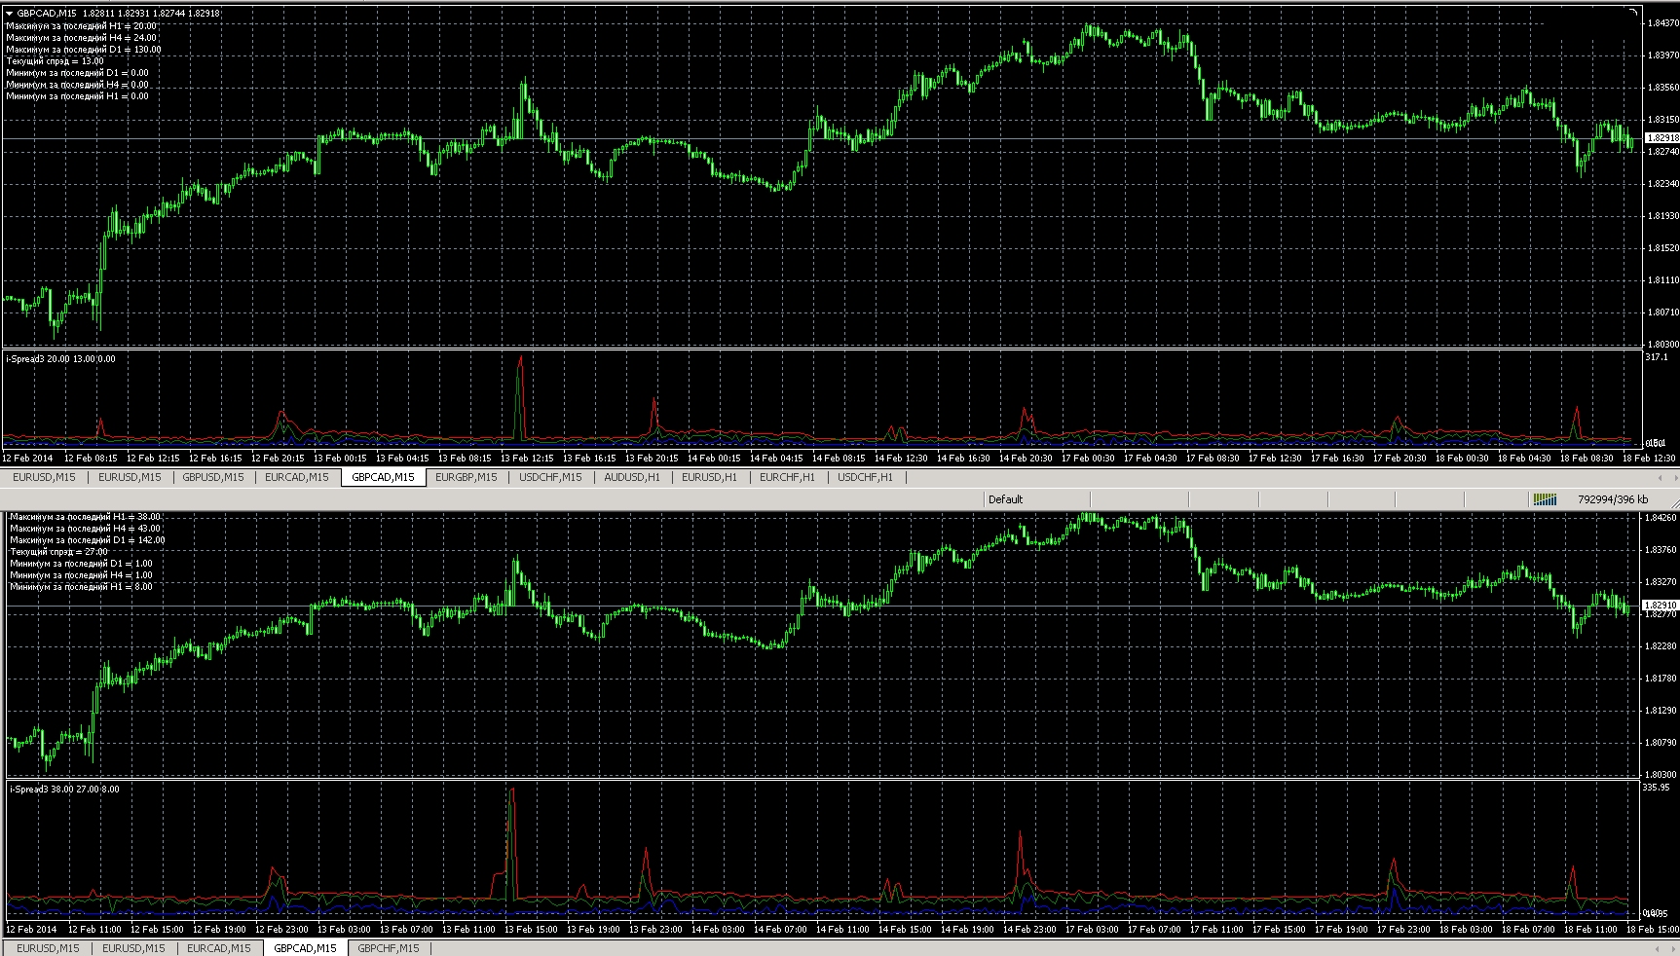
Task: Click the 335.95 spread scale value
Action: [x=1658, y=787]
